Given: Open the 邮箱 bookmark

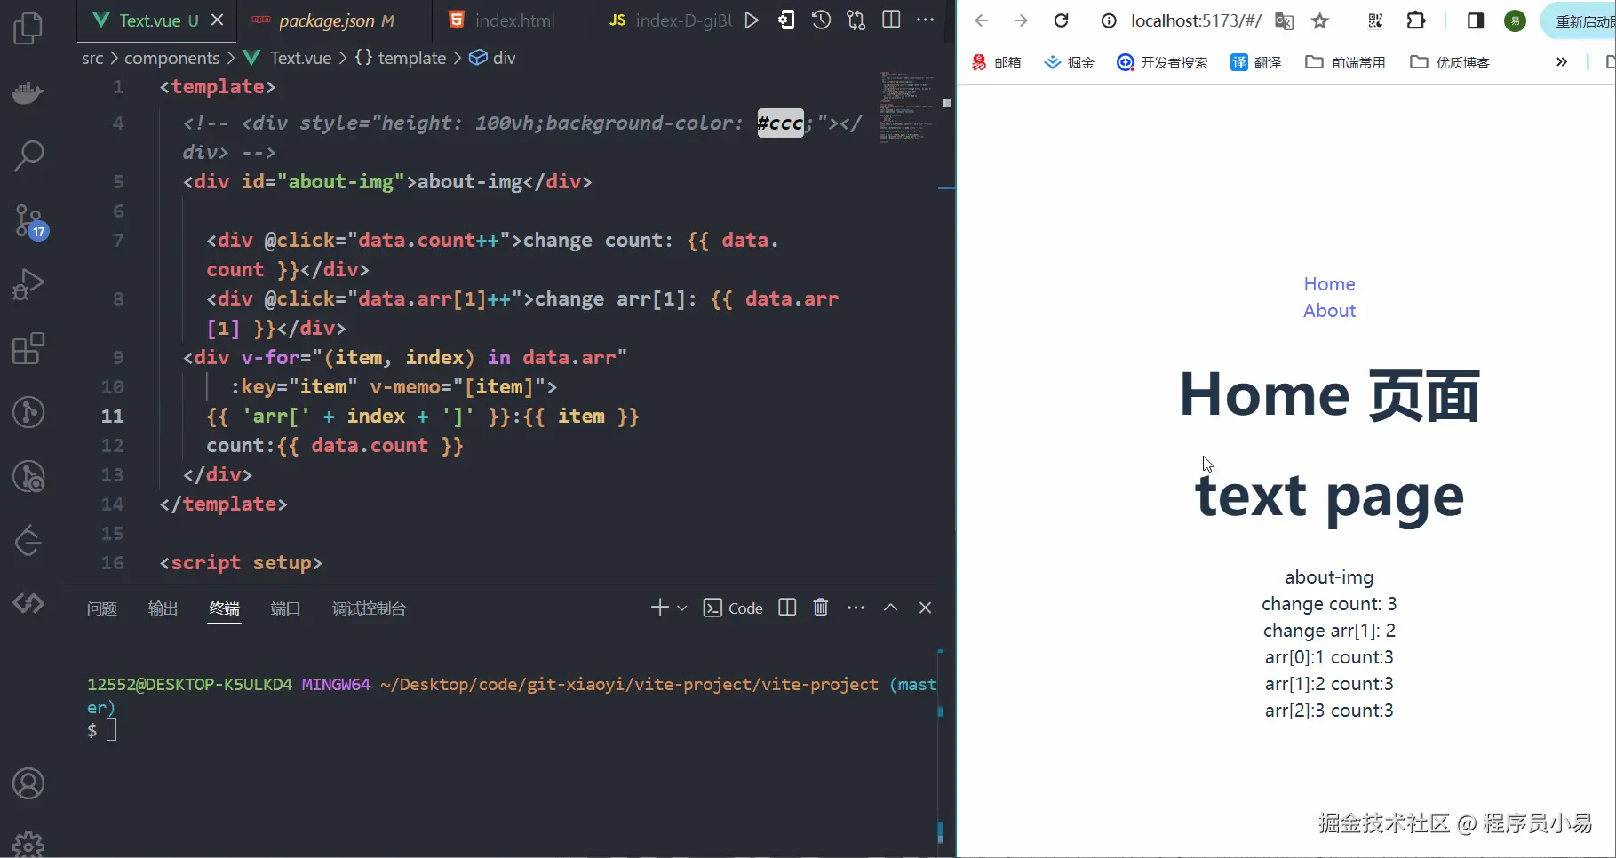Looking at the screenshot, I should (996, 62).
